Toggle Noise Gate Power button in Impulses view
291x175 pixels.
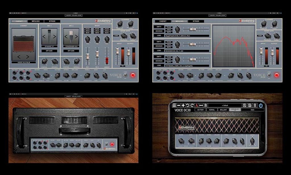(x=260, y=35)
